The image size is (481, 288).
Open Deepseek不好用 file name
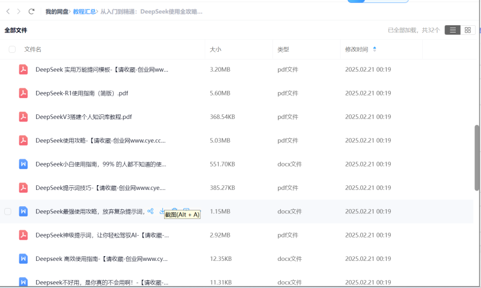[102, 283]
